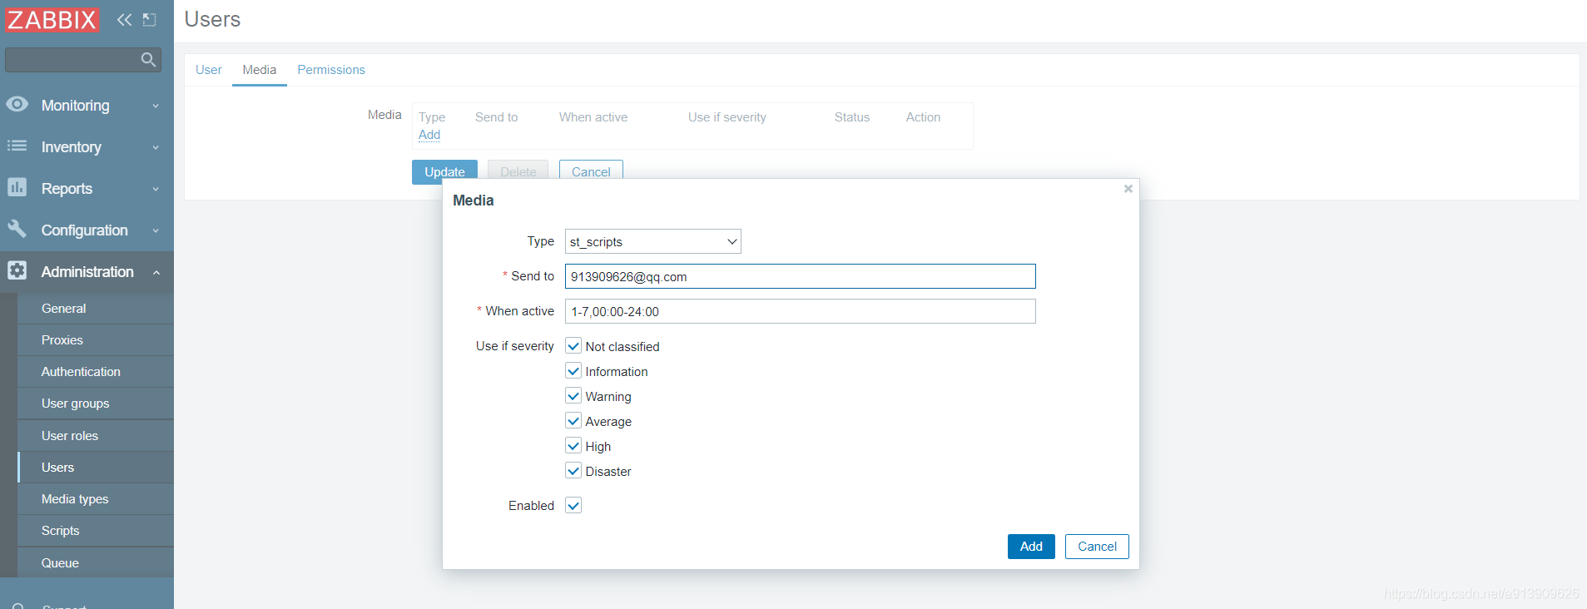Focus the When active input field

pos(800,311)
